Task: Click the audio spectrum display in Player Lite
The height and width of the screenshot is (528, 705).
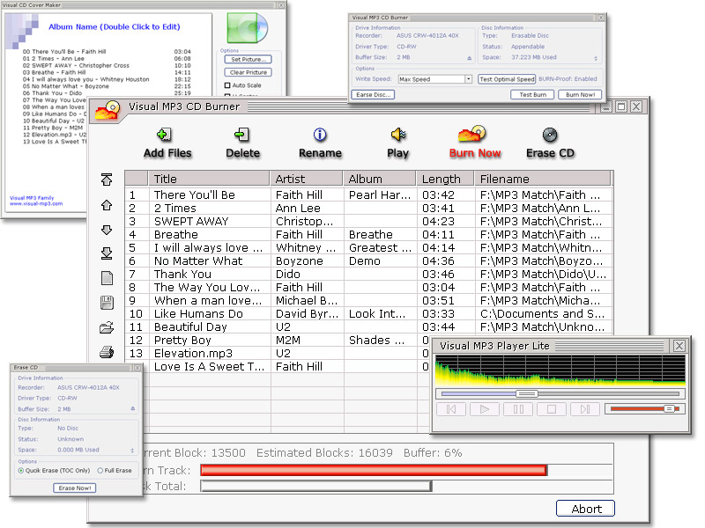Action: point(560,370)
